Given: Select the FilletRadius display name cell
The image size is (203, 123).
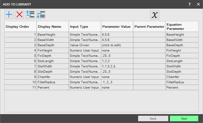Looking at the screenshot, I should [53, 82].
